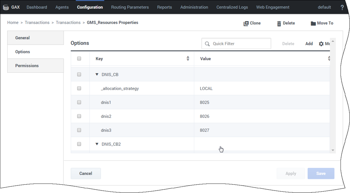350x193 pixels.
Task: Collapse the DNIS_CB2 section
Action: (97, 144)
